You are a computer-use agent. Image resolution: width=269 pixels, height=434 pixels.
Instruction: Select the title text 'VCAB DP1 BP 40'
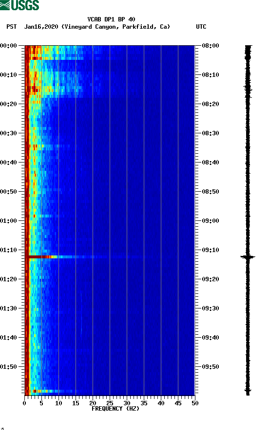point(111,19)
